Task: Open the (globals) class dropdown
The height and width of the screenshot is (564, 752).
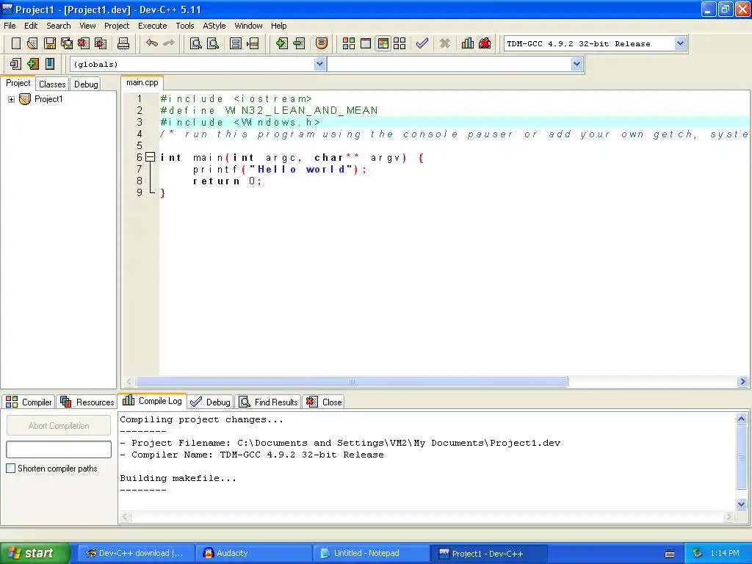Action: [x=319, y=64]
